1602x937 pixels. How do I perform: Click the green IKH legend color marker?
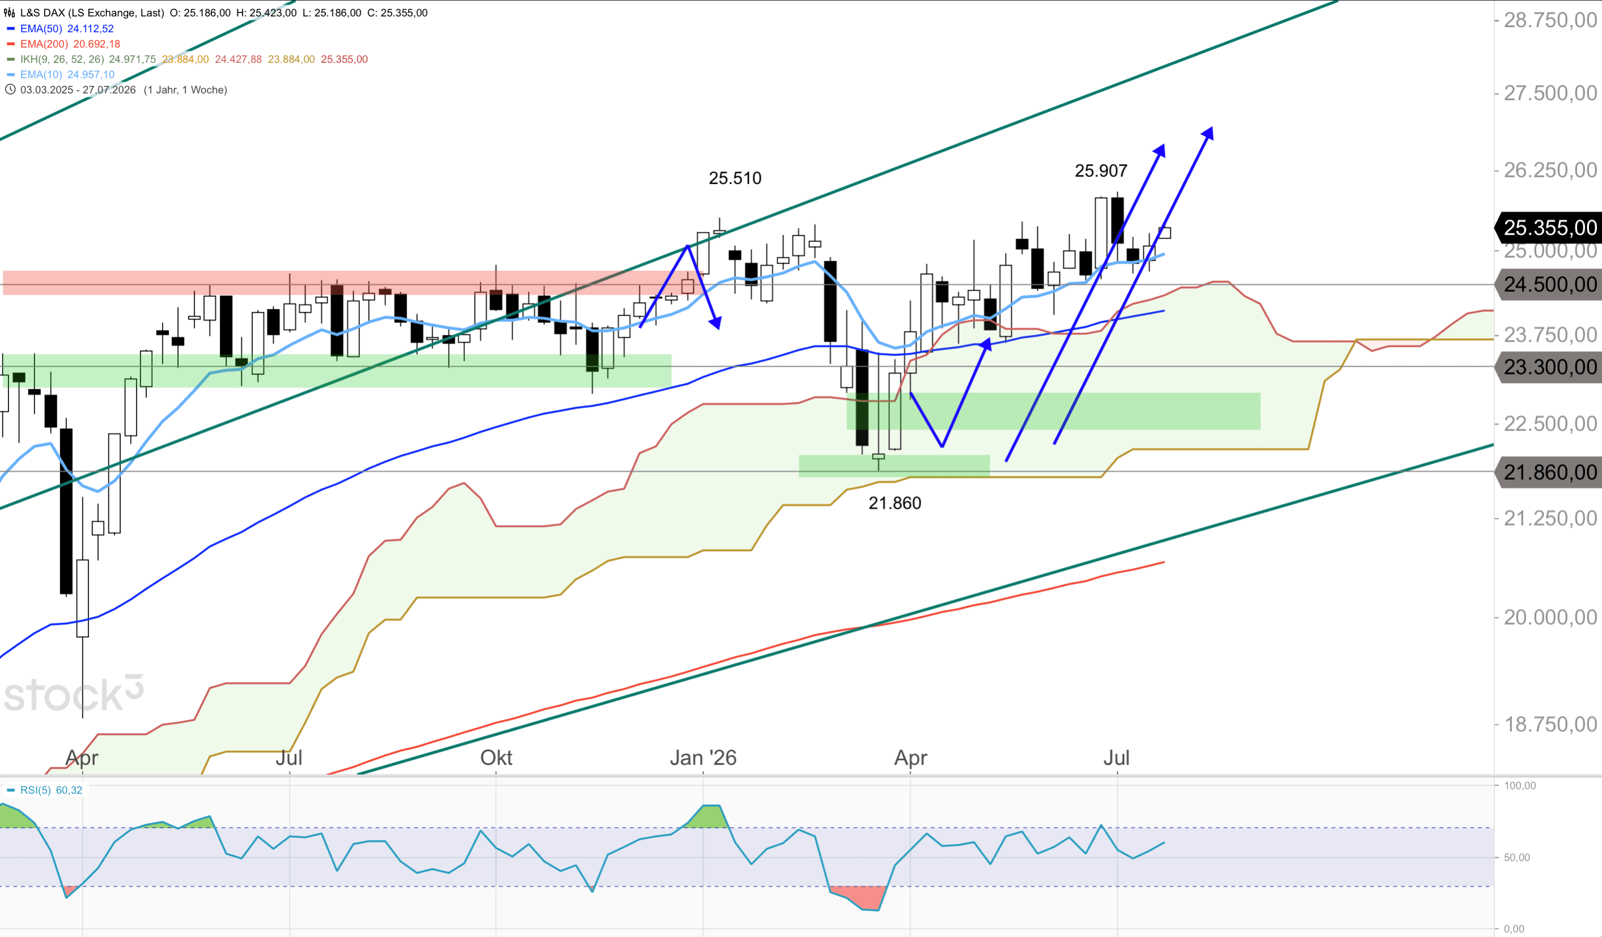[10, 59]
